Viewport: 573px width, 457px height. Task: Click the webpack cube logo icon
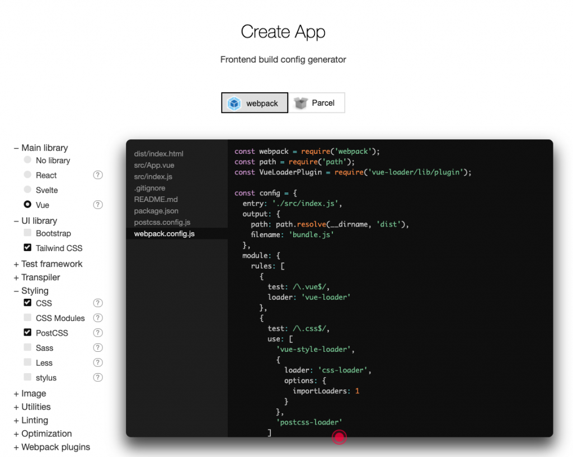(234, 103)
